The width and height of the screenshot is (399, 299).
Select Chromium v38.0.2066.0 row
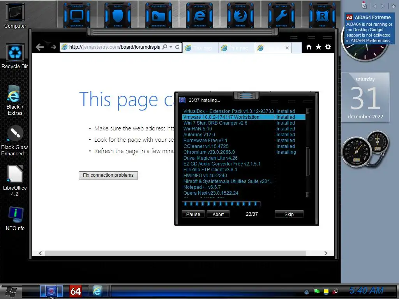click(244, 152)
